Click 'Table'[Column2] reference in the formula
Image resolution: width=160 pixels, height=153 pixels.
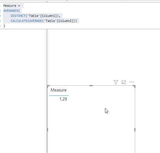(x=59, y=21)
